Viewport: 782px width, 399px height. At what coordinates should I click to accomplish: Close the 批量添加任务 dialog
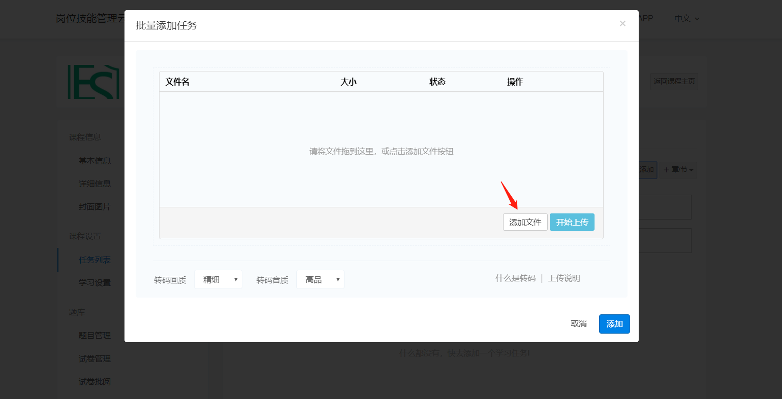click(x=622, y=23)
